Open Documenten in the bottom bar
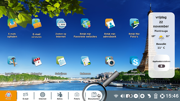 pos(94,96)
